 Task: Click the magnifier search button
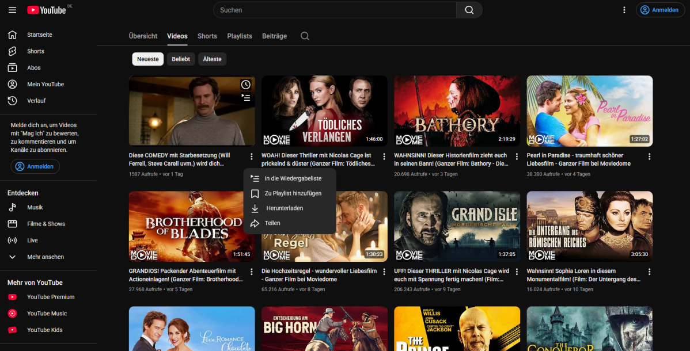[469, 10]
